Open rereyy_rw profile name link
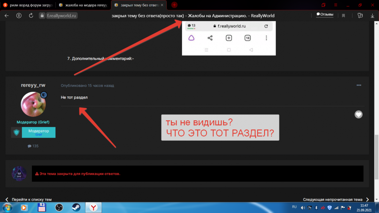 point(33,85)
